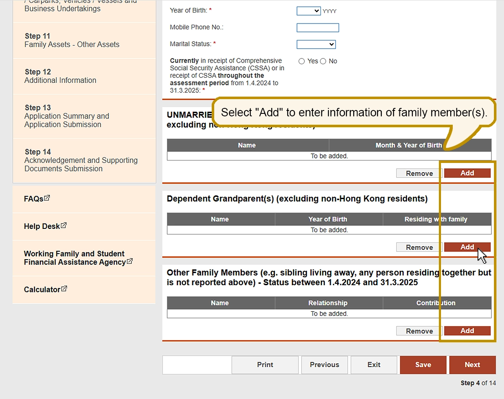Click the Print button

(265, 365)
